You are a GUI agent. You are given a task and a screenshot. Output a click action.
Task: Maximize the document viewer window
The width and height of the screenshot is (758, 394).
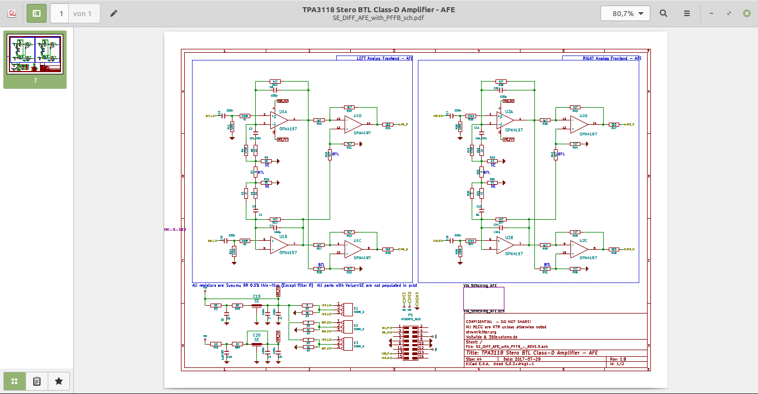[729, 13]
